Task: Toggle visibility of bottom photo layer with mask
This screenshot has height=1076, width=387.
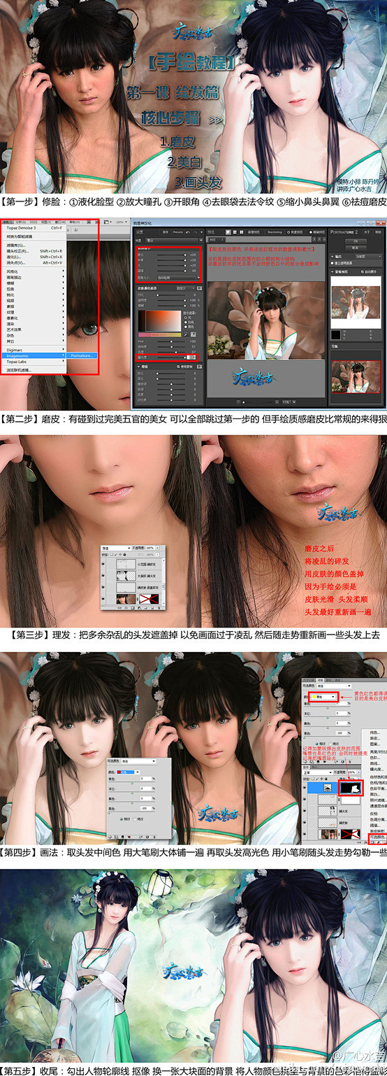Action: 104,599
